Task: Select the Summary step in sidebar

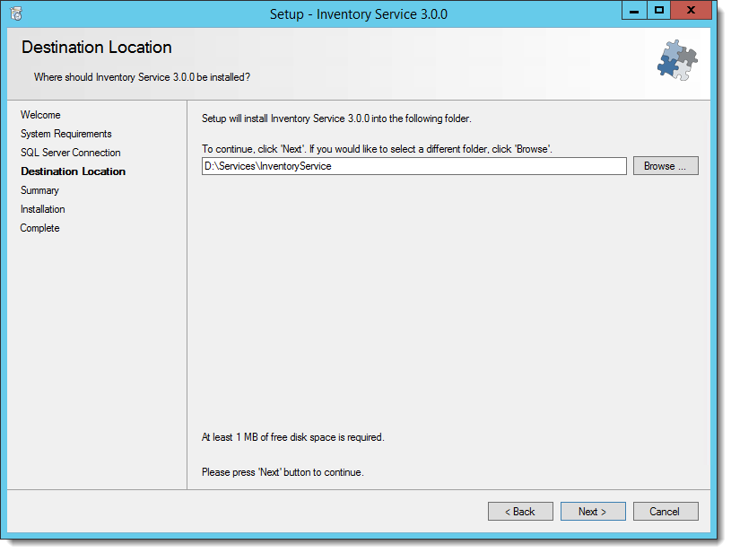Action: coord(39,190)
